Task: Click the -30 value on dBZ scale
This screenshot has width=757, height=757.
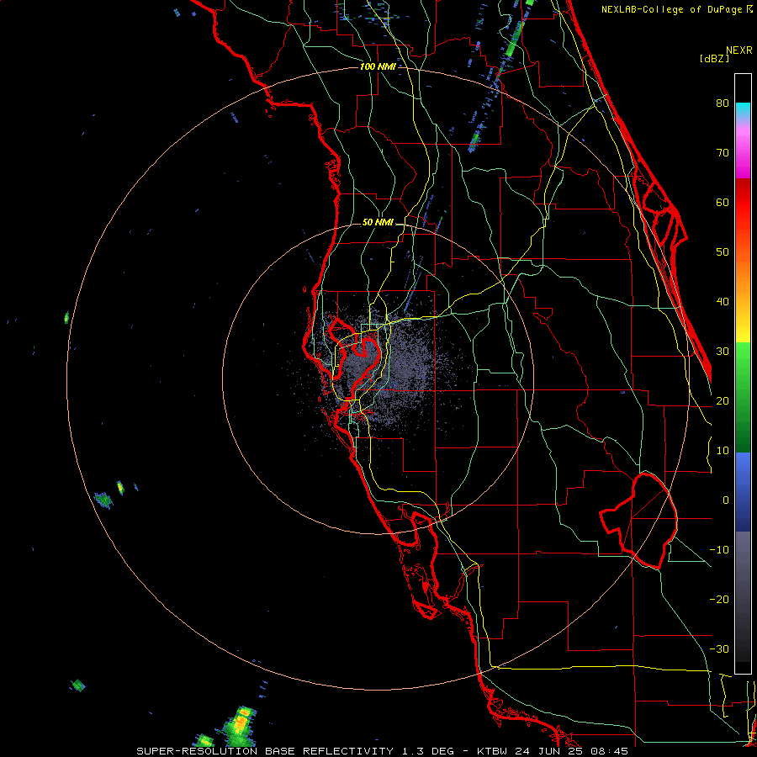Action: click(719, 649)
